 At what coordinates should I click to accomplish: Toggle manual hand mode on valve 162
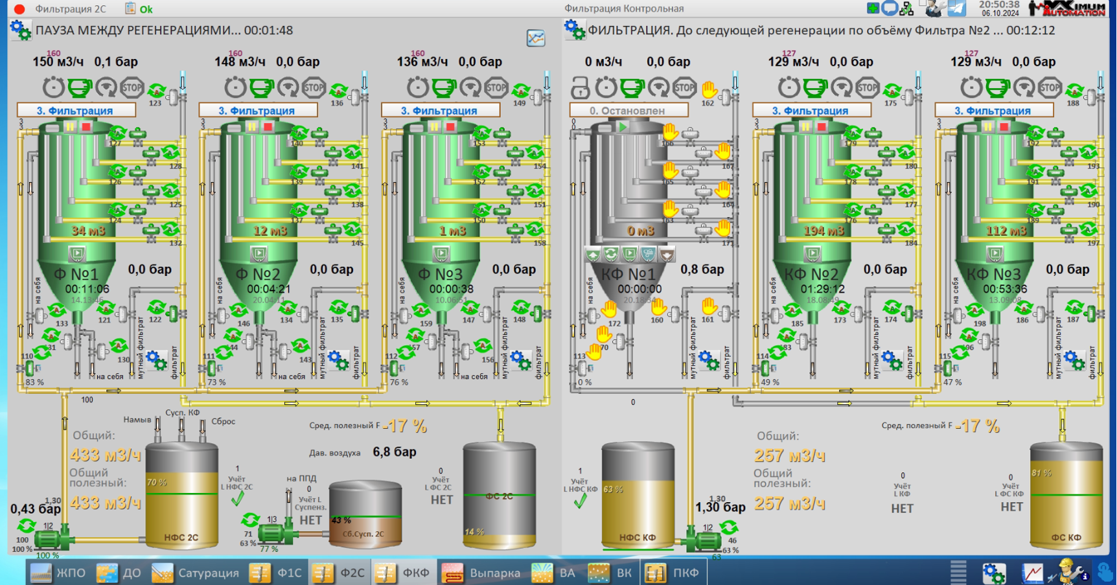click(709, 89)
